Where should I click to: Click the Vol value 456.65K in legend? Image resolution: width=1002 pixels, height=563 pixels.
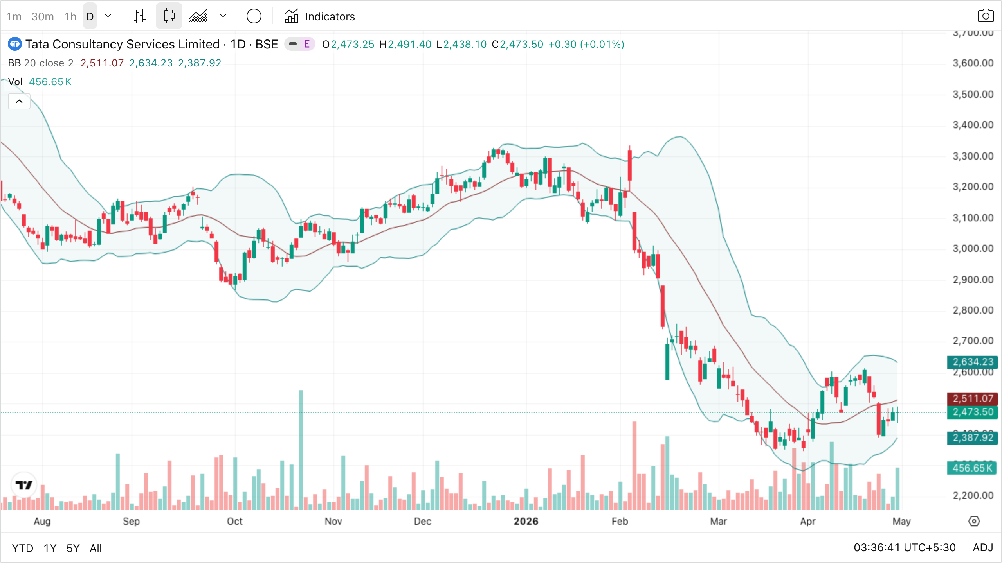(x=50, y=82)
